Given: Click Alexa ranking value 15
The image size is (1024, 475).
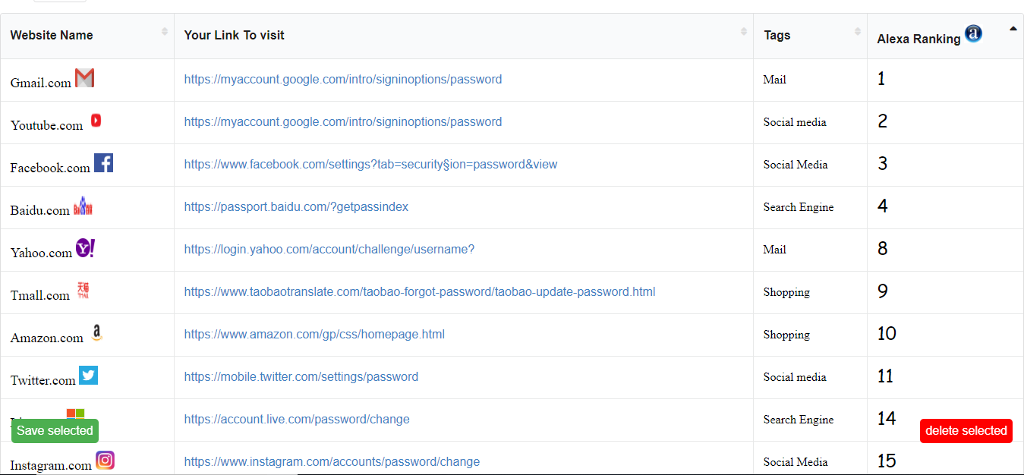Looking at the screenshot, I should click(x=887, y=461).
